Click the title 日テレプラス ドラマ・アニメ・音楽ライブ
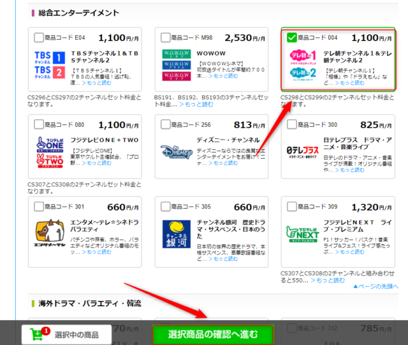This screenshot has width=408, height=345. [x=358, y=143]
